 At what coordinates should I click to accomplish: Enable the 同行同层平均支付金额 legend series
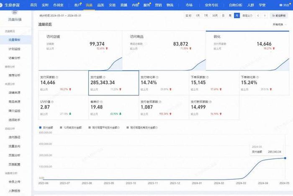click(90, 128)
